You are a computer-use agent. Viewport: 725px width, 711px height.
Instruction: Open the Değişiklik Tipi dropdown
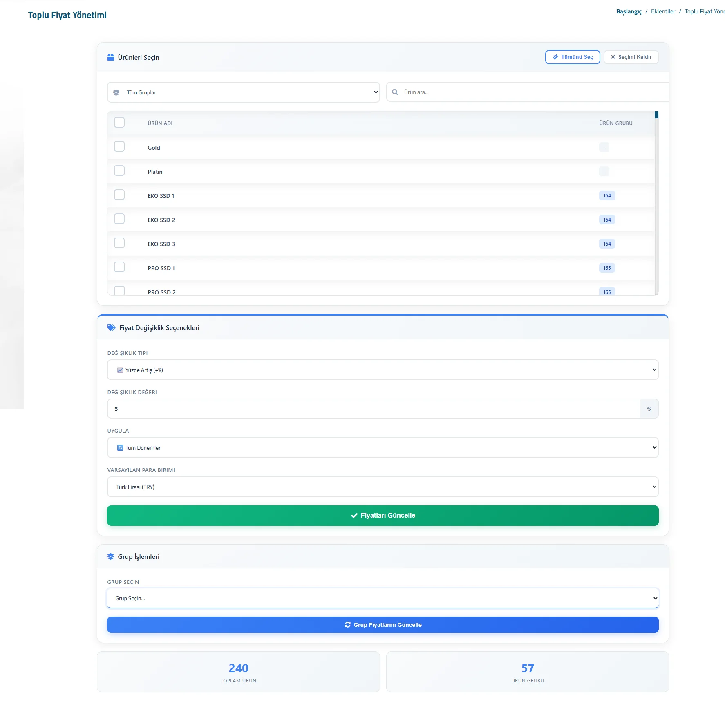383,370
